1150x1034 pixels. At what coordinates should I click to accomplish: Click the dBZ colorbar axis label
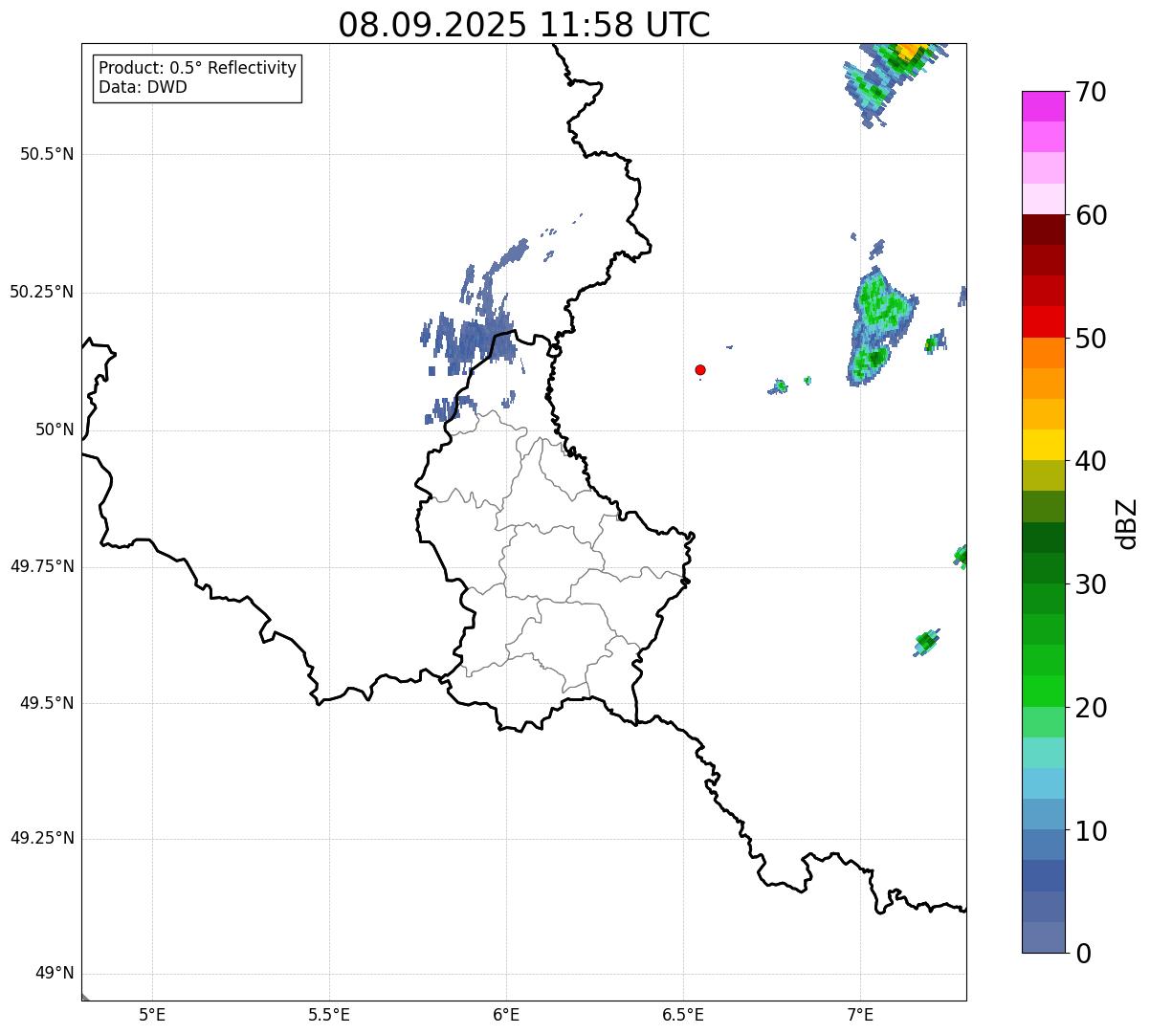1127,522
